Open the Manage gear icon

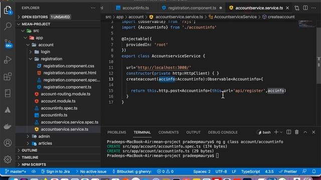8,159
